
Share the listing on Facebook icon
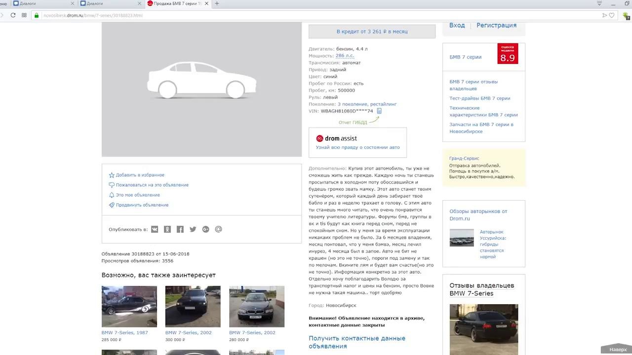click(180, 229)
